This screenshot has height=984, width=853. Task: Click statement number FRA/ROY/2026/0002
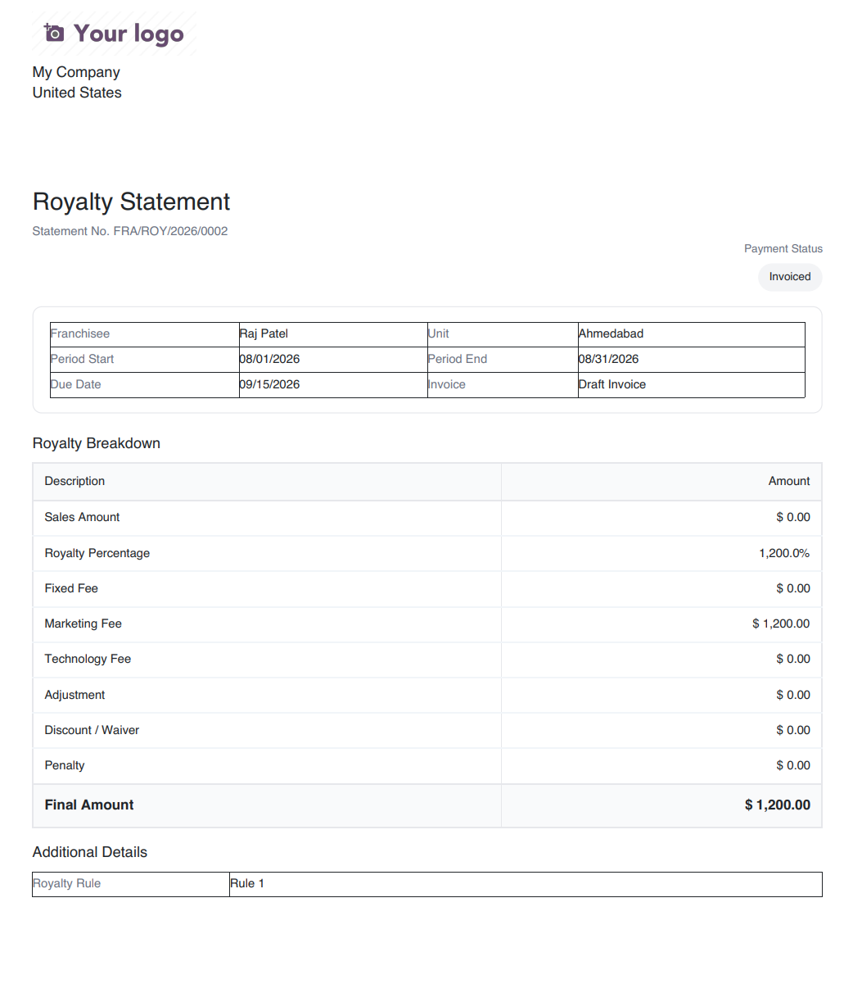point(170,231)
